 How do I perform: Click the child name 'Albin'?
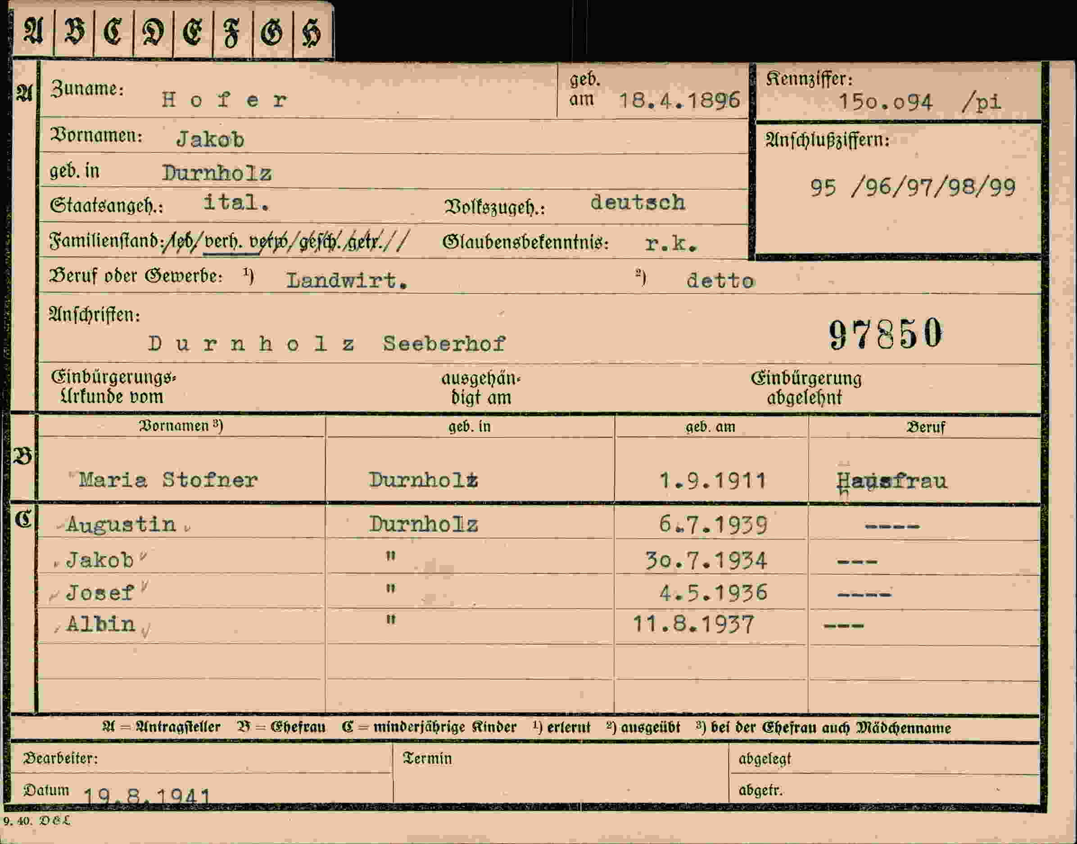[101, 624]
